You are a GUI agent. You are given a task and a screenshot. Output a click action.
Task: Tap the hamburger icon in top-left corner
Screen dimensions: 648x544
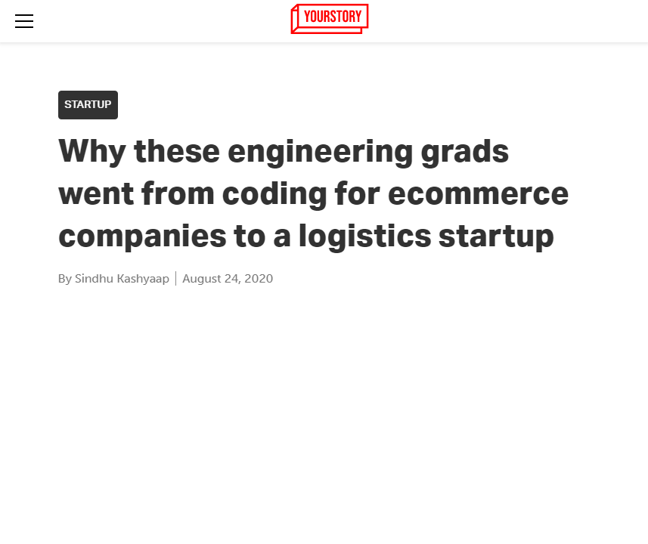point(23,21)
